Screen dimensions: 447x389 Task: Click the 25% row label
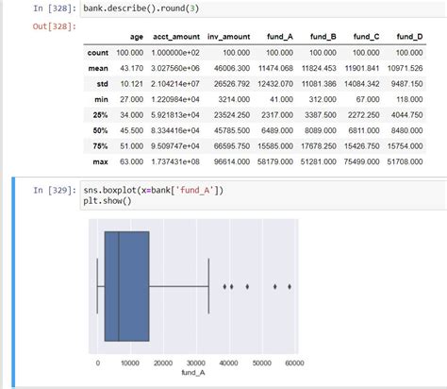pos(100,115)
